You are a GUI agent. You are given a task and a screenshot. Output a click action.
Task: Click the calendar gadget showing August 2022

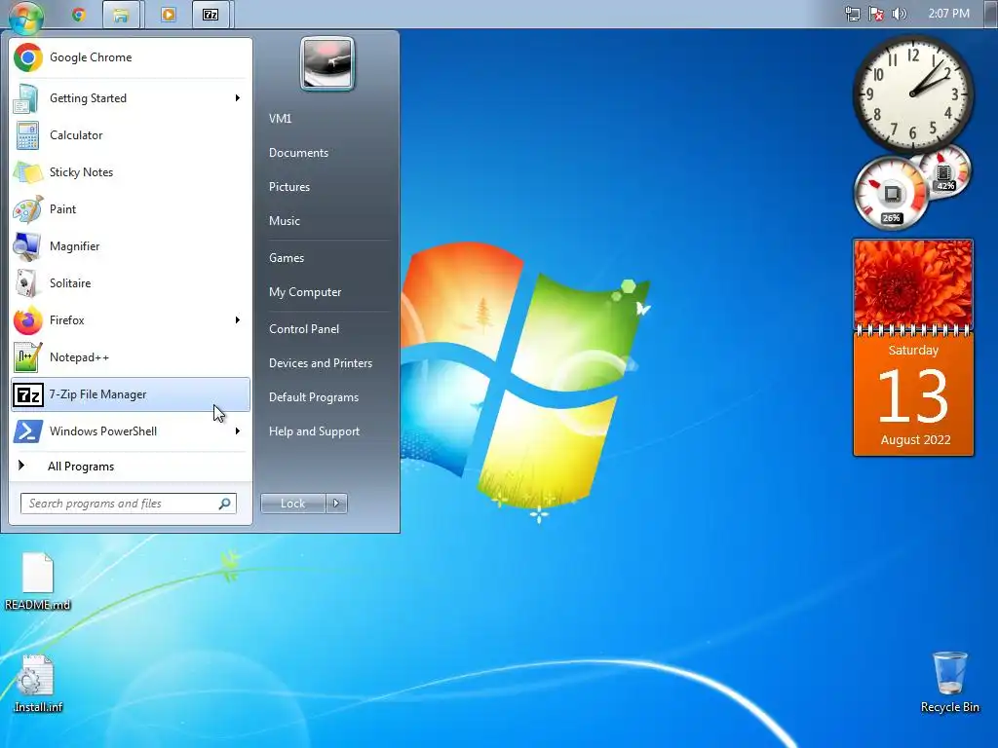coord(913,394)
